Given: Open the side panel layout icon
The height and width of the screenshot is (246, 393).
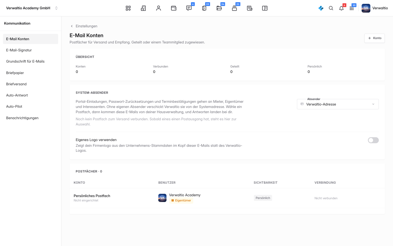Looking at the screenshot, I should tap(265, 8).
